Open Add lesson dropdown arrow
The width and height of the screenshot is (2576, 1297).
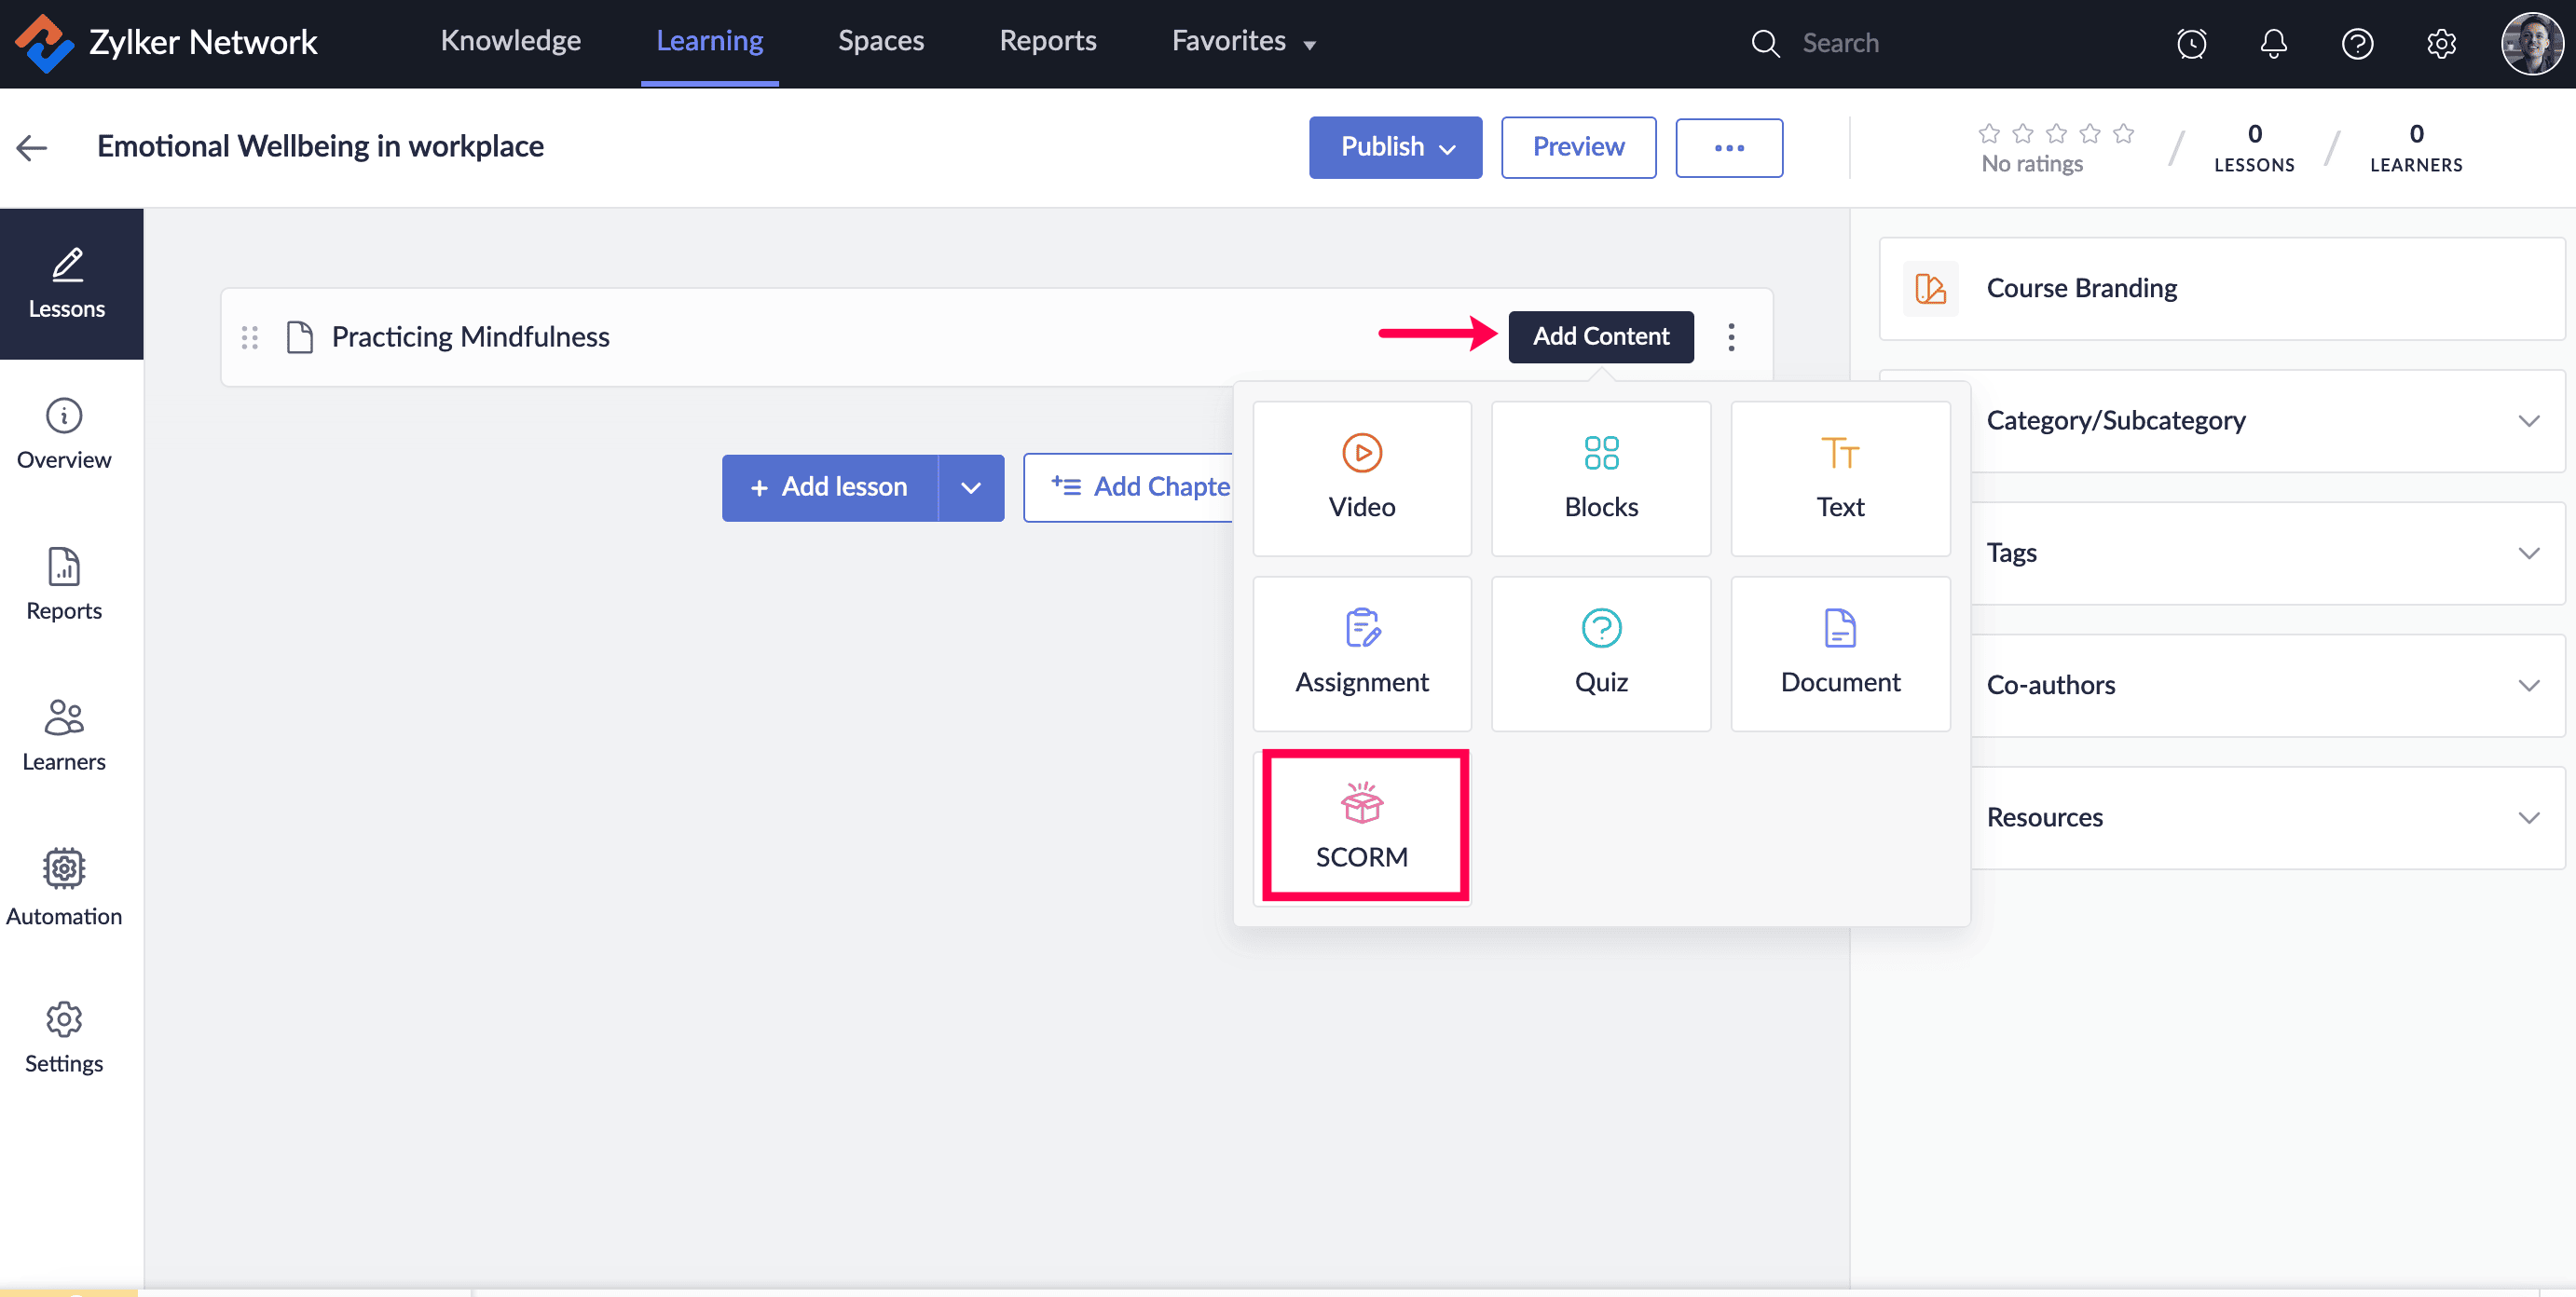coord(970,487)
